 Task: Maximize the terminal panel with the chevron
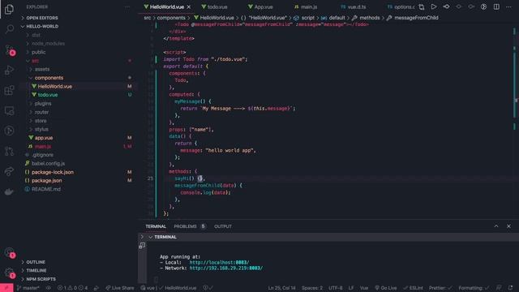click(x=496, y=226)
